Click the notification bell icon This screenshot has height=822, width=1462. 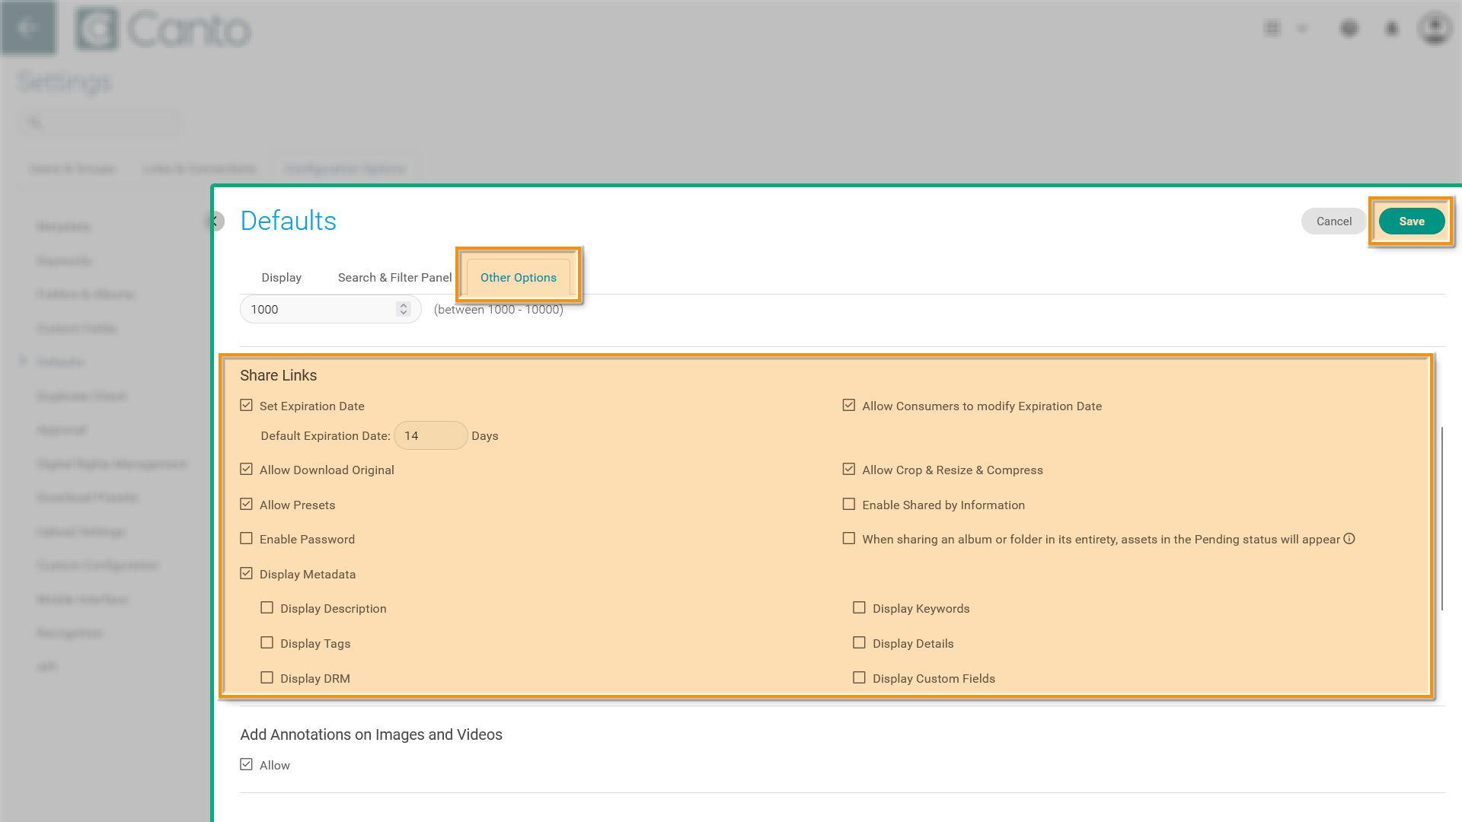(x=1392, y=29)
